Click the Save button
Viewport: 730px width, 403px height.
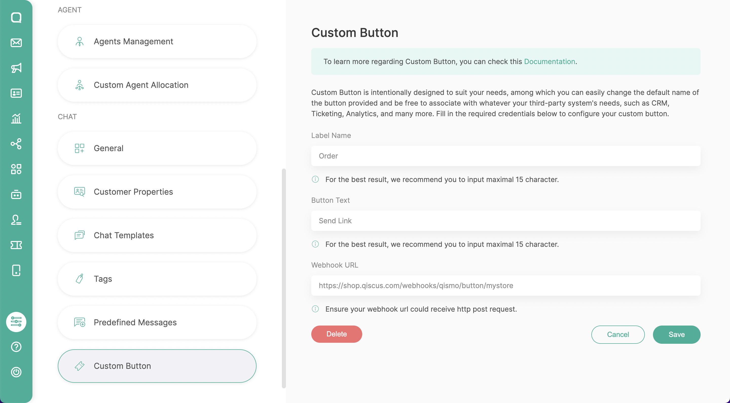[x=676, y=334]
